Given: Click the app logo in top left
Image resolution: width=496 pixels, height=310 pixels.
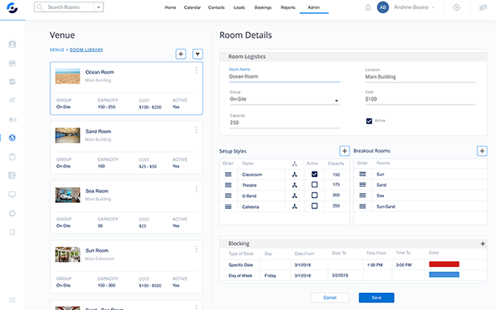Looking at the screenshot, I should (x=12, y=7).
